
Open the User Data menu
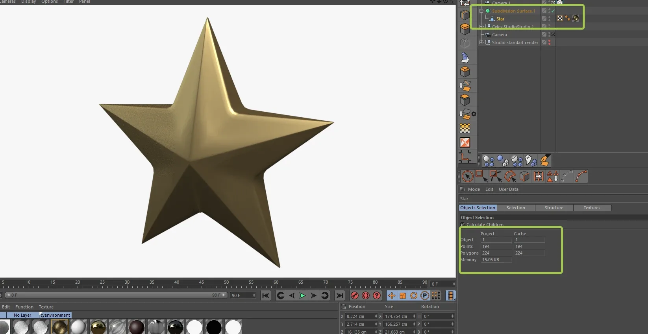(x=509, y=189)
